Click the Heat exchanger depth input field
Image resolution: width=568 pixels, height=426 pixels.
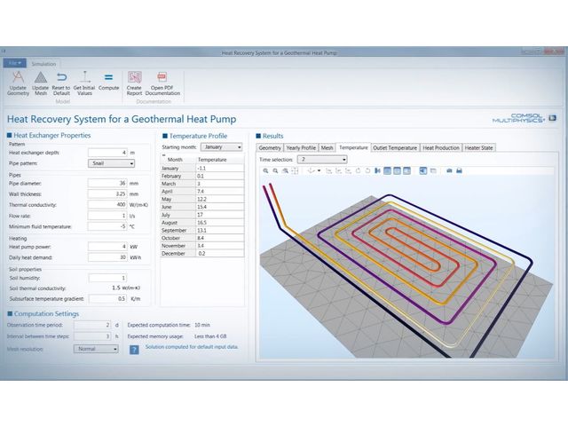[107, 153]
